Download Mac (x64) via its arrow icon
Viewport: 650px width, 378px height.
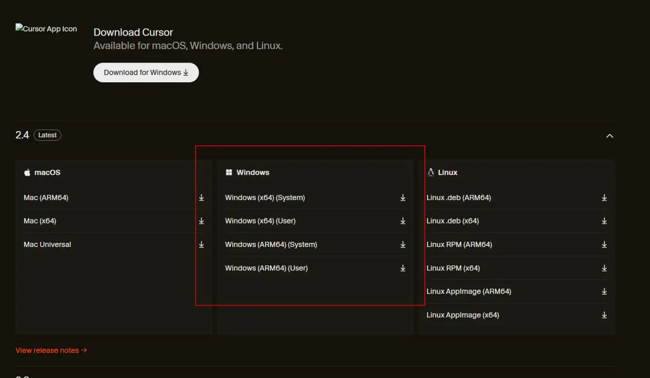pos(201,221)
